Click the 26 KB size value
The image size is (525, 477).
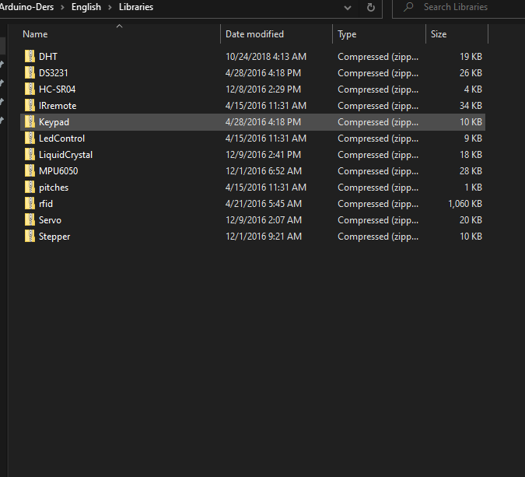(x=471, y=72)
